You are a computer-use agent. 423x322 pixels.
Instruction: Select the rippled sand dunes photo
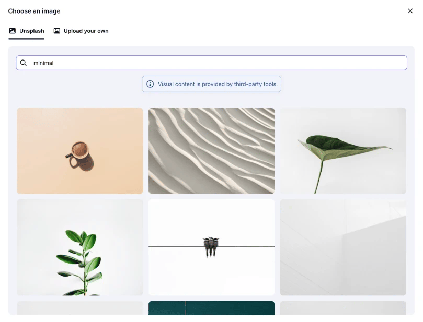211,150
